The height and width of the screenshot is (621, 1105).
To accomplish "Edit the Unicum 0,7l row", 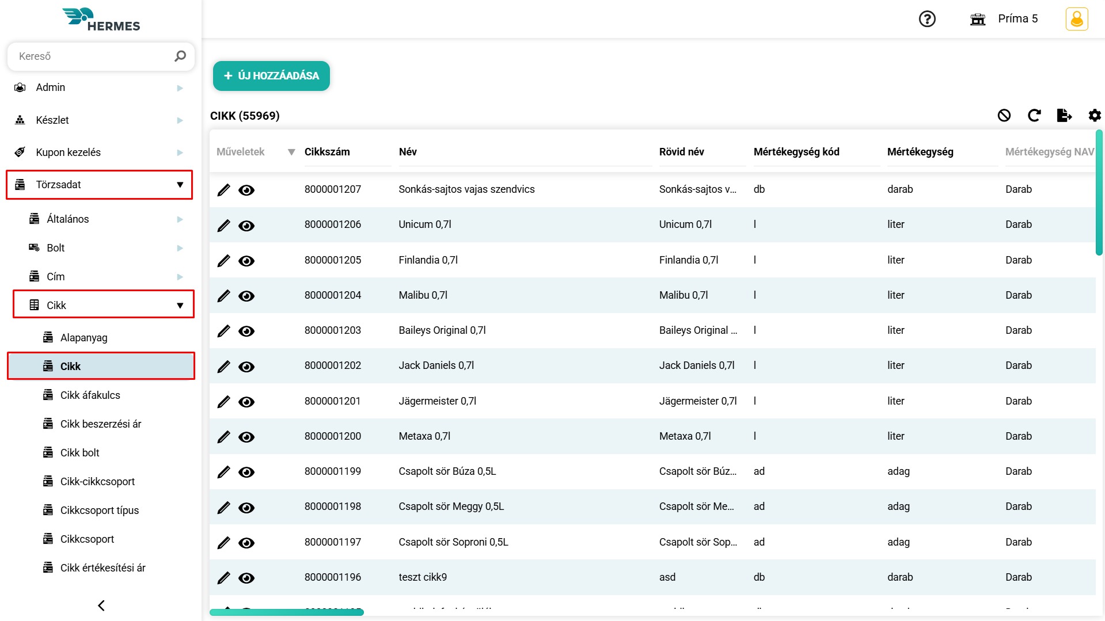I will tap(223, 226).
